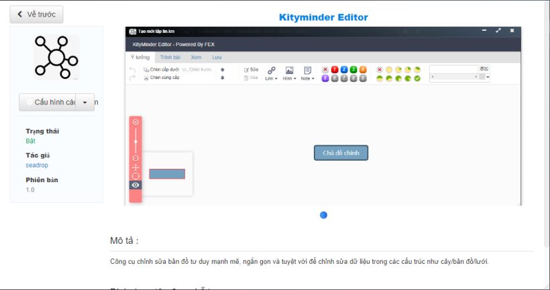Click the Hình image icon
Viewport: 550px width, 290px height.
pyautogui.click(x=289, y=70)
